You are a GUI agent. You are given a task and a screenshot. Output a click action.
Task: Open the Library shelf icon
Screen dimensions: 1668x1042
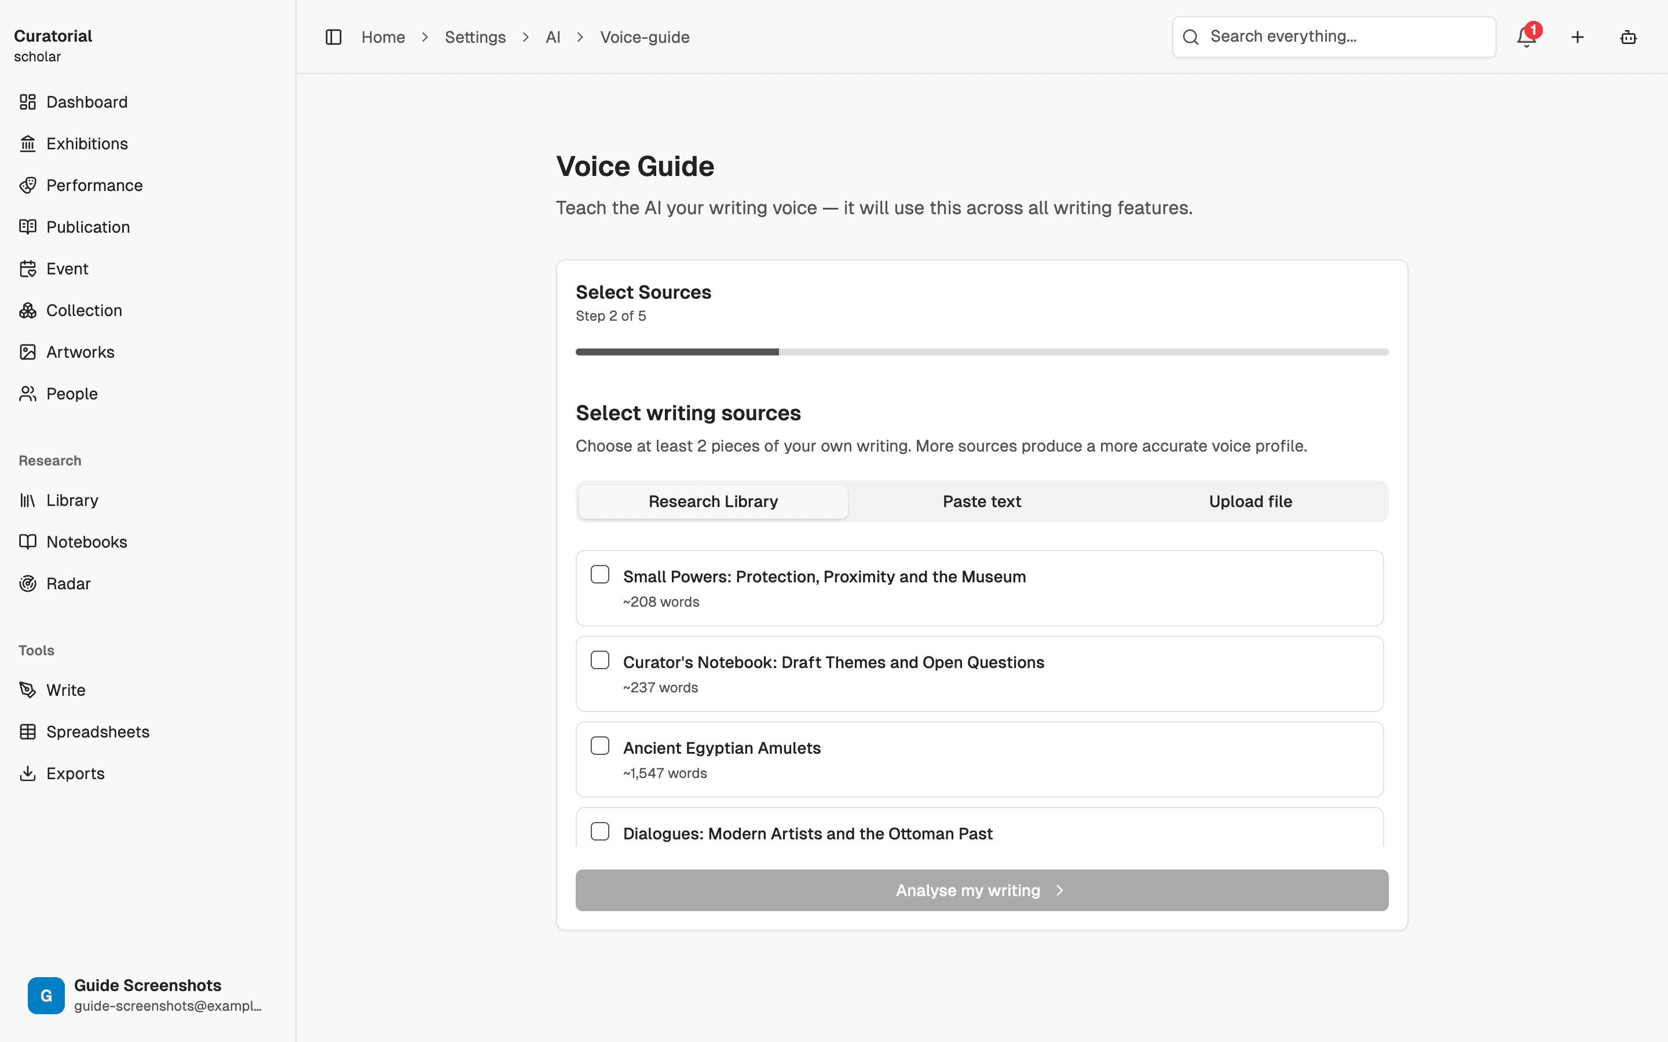(28, 500)
